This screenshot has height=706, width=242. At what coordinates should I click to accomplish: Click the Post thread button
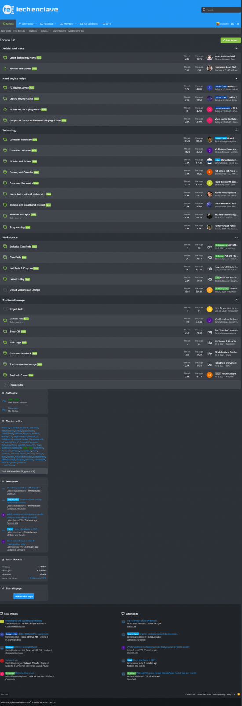pos(231,40)
